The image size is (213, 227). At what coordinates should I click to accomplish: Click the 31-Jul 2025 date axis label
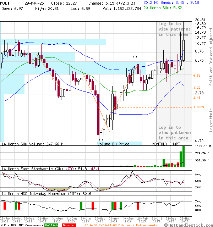tap(157, 220)
